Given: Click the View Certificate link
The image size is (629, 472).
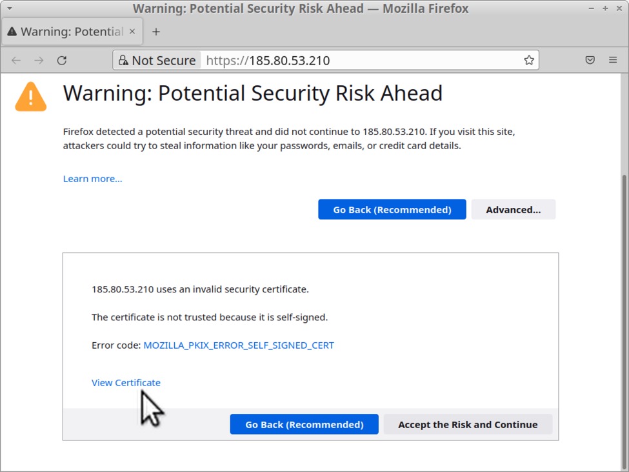Looking at the screenshot, I should click(126, 382).
